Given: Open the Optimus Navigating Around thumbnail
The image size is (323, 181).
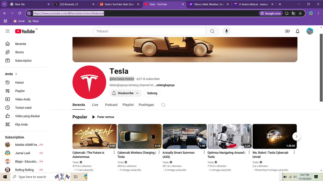Looking at the screenshot, I should (x=230, y=136).
